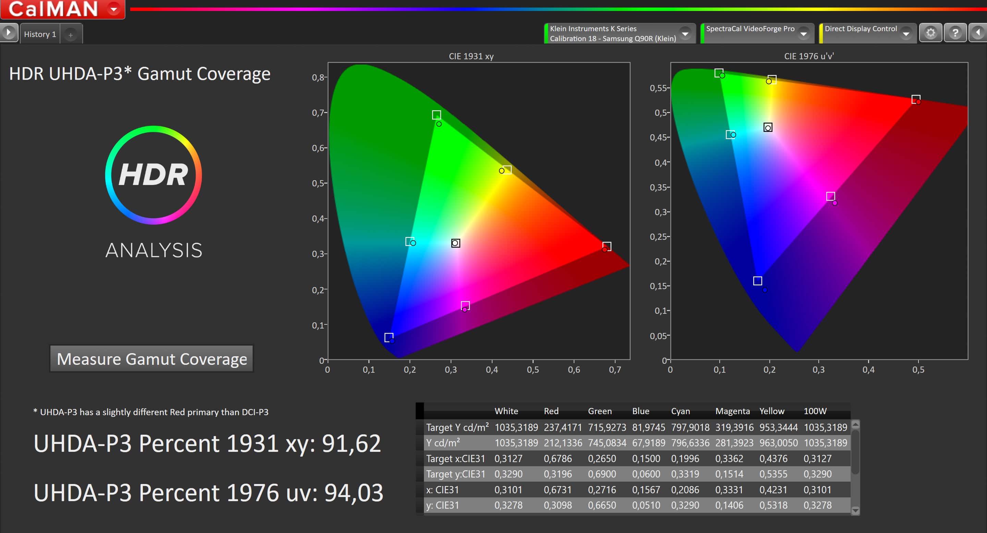
Task: Open help with the question mark icon
Action: tap(955, 33)
